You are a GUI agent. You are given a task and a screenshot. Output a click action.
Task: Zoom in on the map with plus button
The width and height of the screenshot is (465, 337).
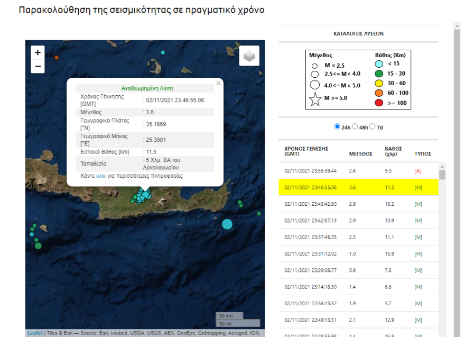click(37, 53)
